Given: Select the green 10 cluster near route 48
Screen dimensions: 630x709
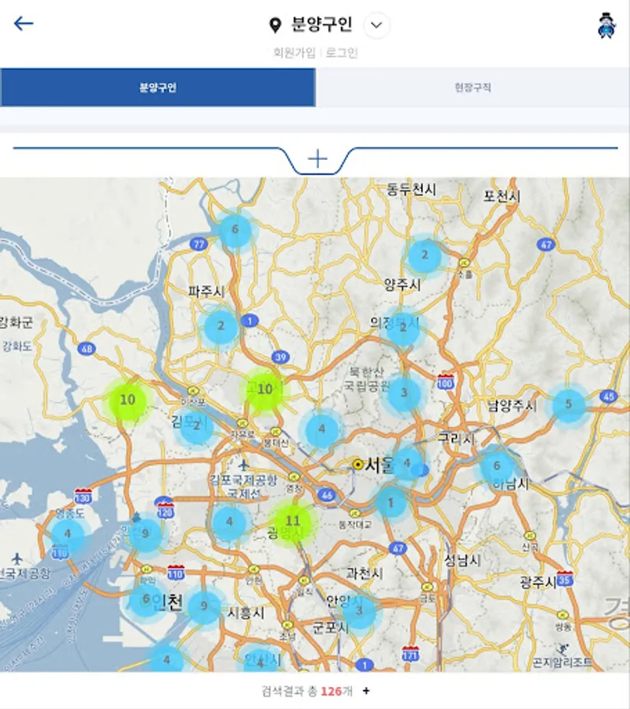Looking at the screenshot, I should [128, 401].
